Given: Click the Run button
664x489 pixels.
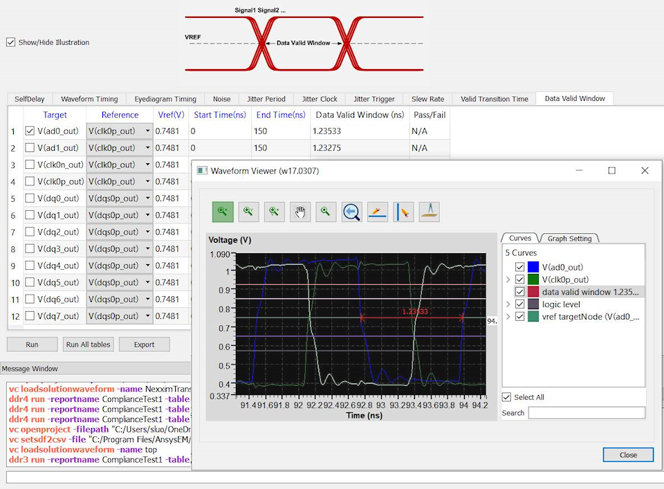Looking at the screenshot, I should [x=33, y=344].
